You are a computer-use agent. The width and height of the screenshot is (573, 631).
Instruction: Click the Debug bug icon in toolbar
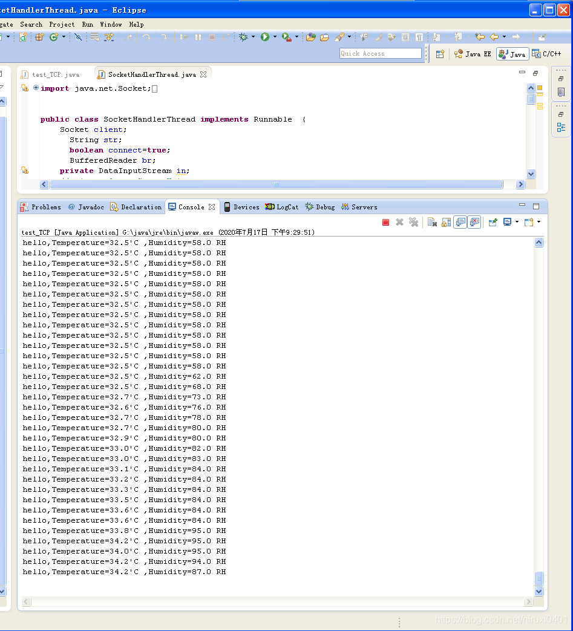(x=243, y=37)
